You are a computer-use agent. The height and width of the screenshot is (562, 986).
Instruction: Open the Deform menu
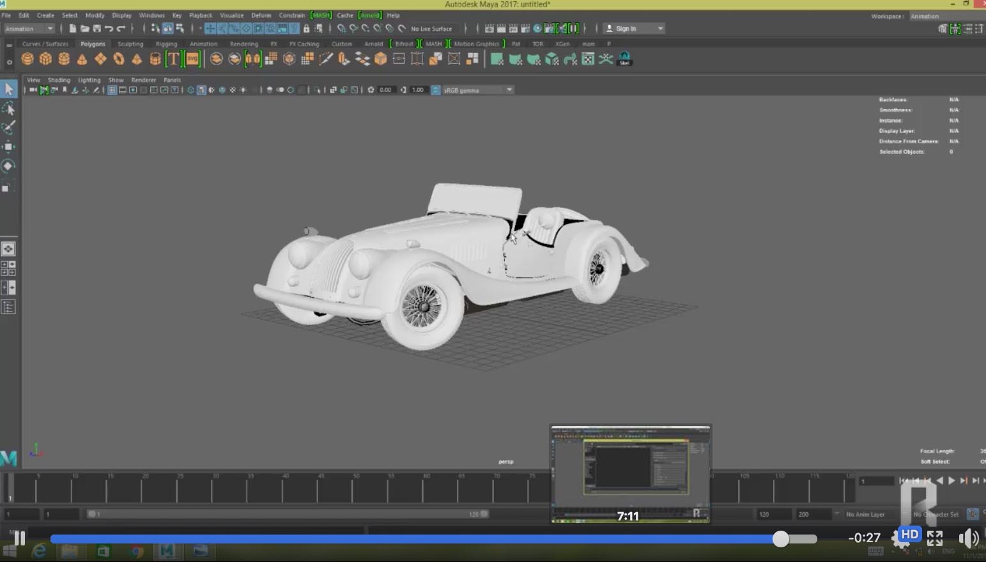pyautogui.click(x=261, y=15)
